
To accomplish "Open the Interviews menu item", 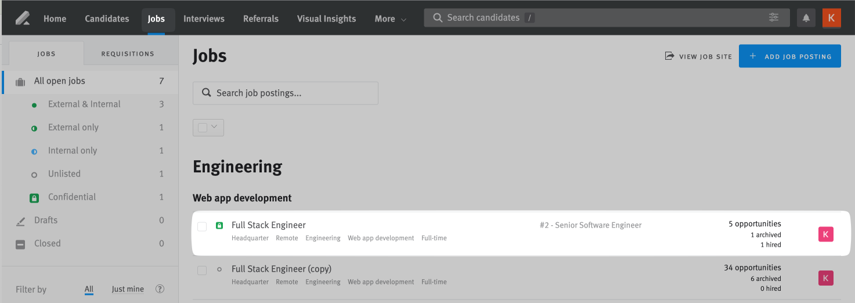I will point(204,19).
